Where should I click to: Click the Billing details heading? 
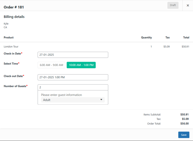(x=14, y=17)
